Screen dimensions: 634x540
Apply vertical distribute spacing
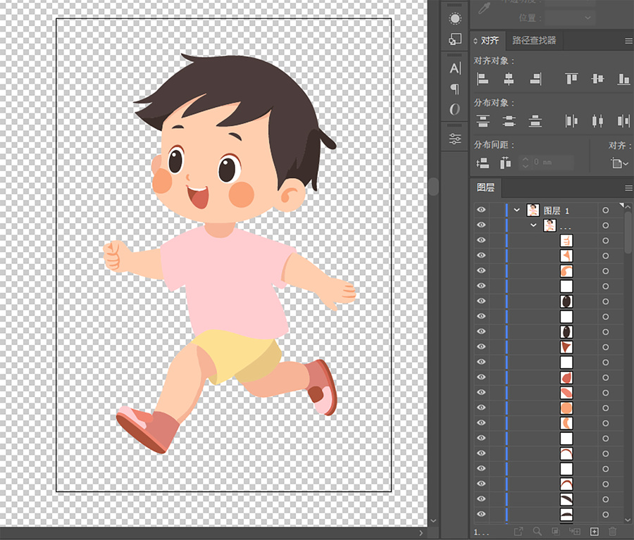[483, 163]
